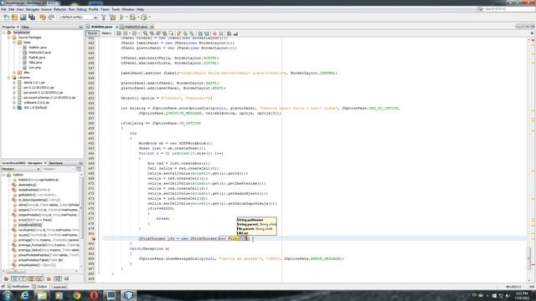Open the Output window tab
The image size is (536, 301).
coord(39,287)
